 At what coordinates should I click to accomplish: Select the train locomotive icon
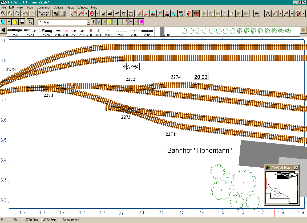click(x=257, y=13)
